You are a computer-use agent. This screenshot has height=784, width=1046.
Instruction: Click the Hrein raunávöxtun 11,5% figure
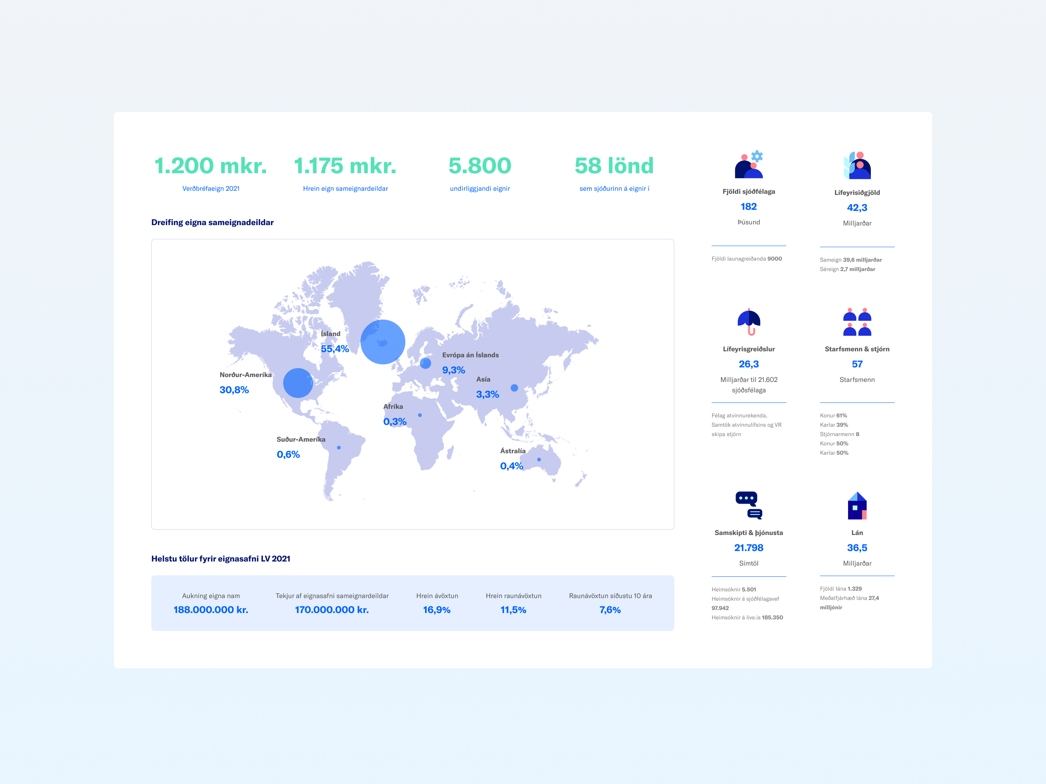(x=513, y=610)
